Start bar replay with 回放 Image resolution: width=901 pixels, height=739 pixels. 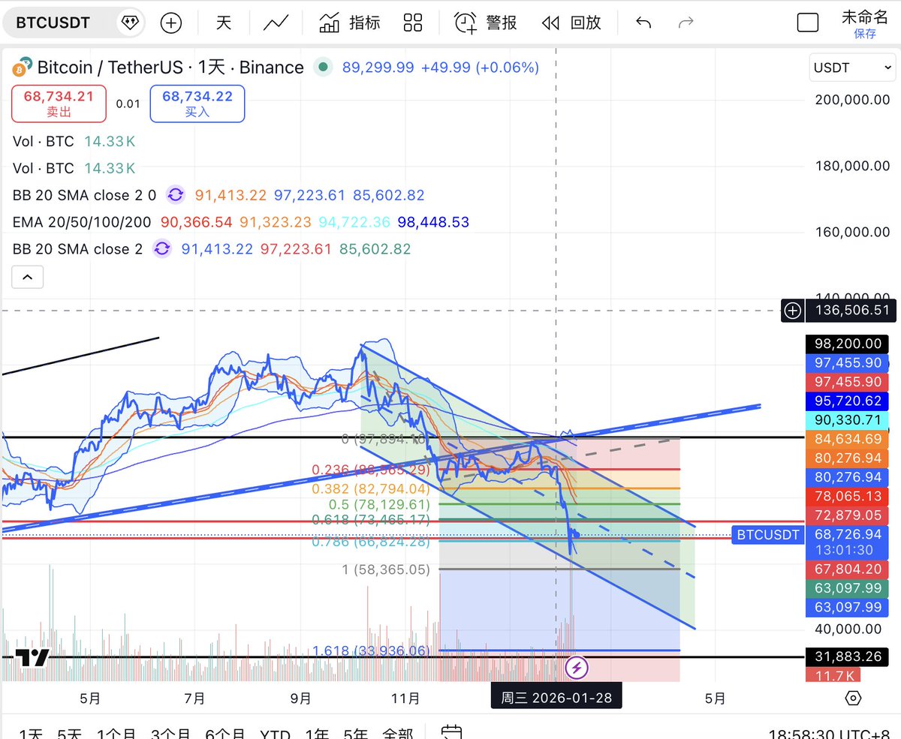point(571,23)
